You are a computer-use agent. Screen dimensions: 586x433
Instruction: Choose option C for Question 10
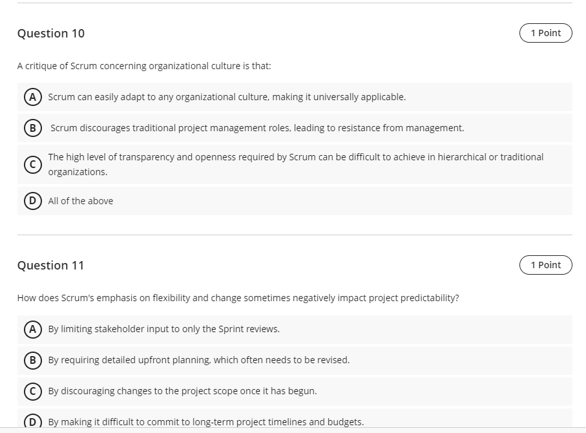click(x=32, y=164)
